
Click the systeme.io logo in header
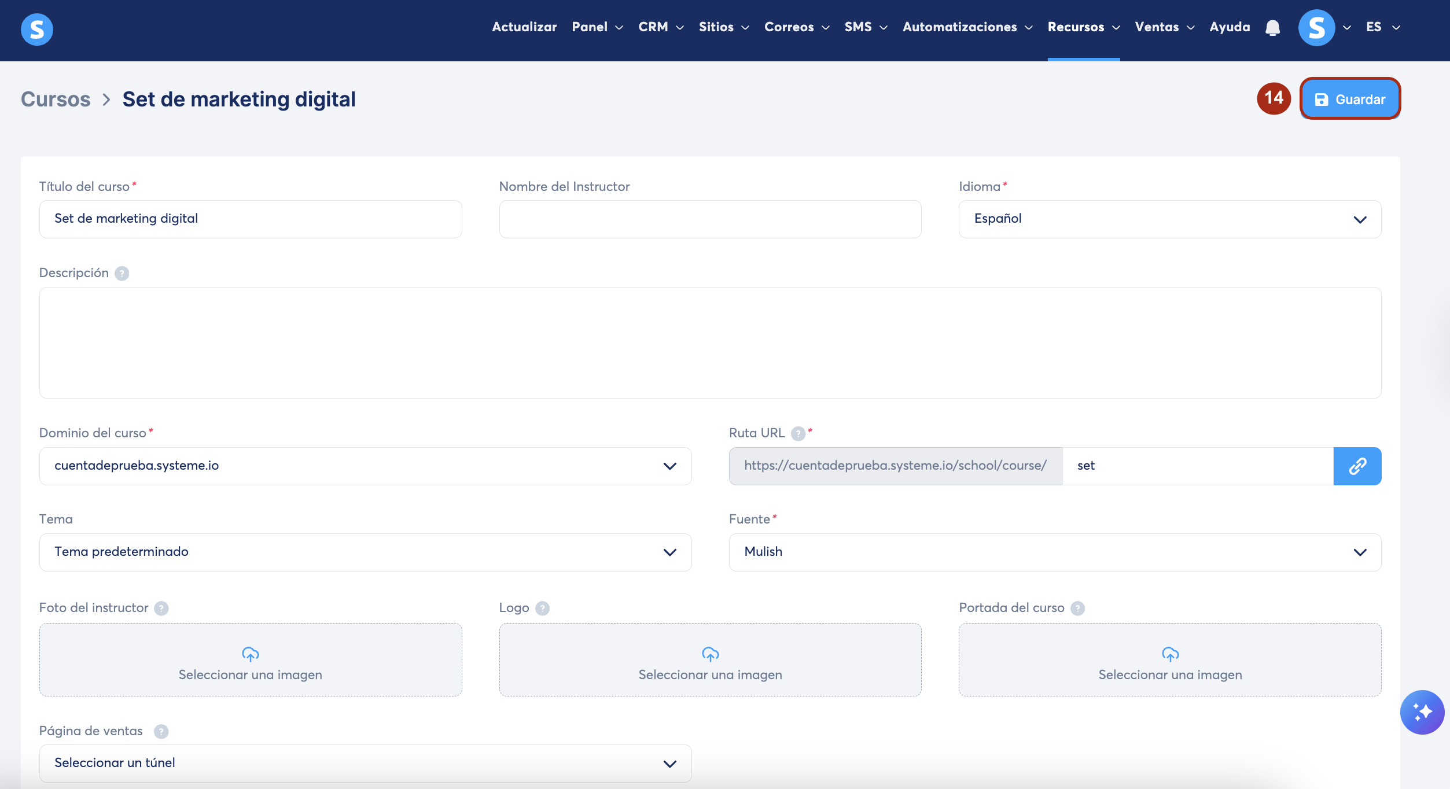point(36,29)
